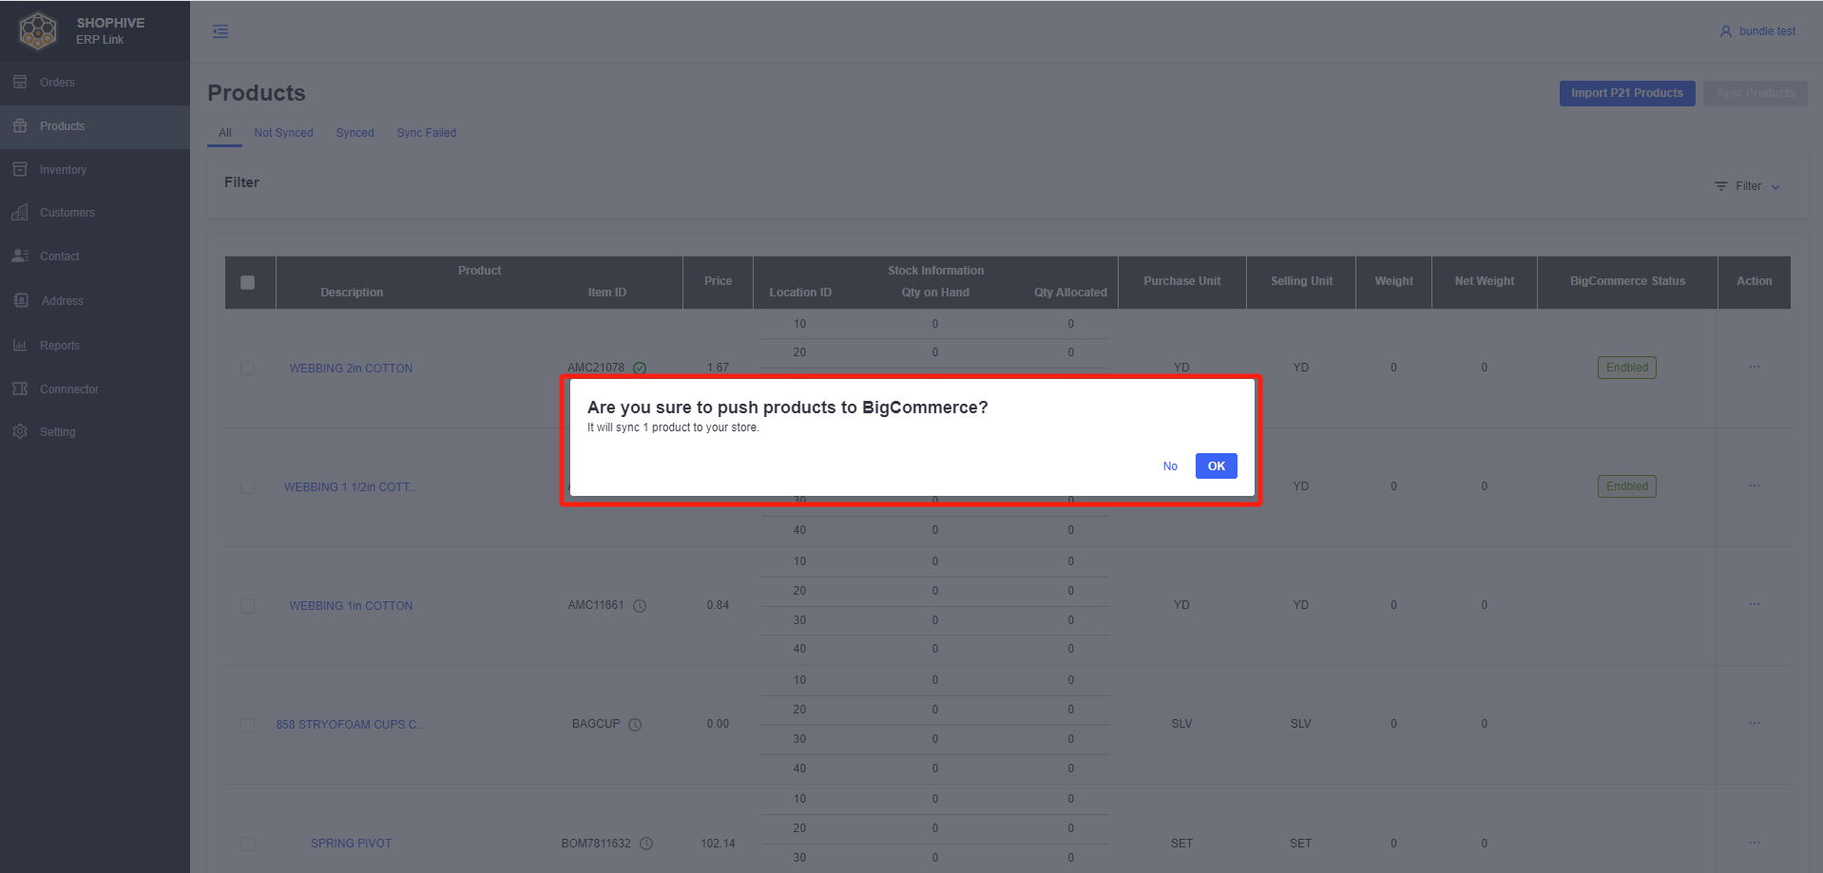This screenshot has height=873, width=1823.
Task: Click the Purchase Unit column header
Action: tap(1182, 281)
